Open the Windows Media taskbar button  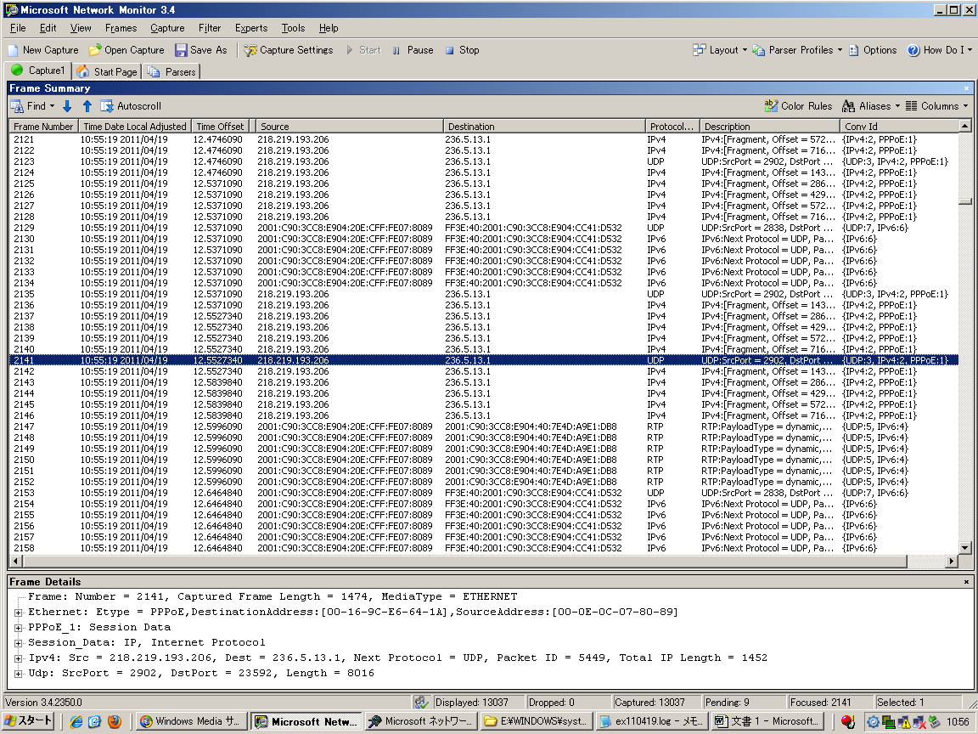point(192,721)
